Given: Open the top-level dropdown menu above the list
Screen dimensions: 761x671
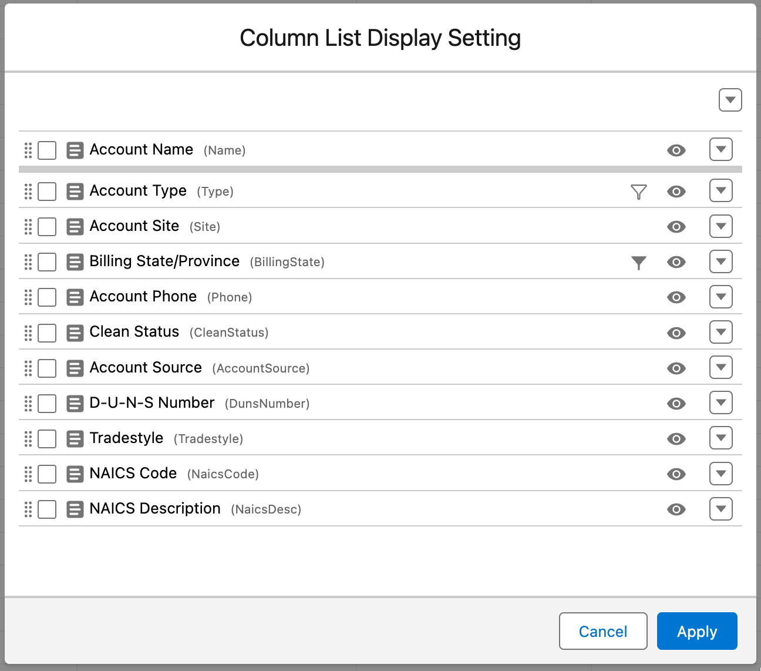Looking at the screenshot, I should [730, 100].
